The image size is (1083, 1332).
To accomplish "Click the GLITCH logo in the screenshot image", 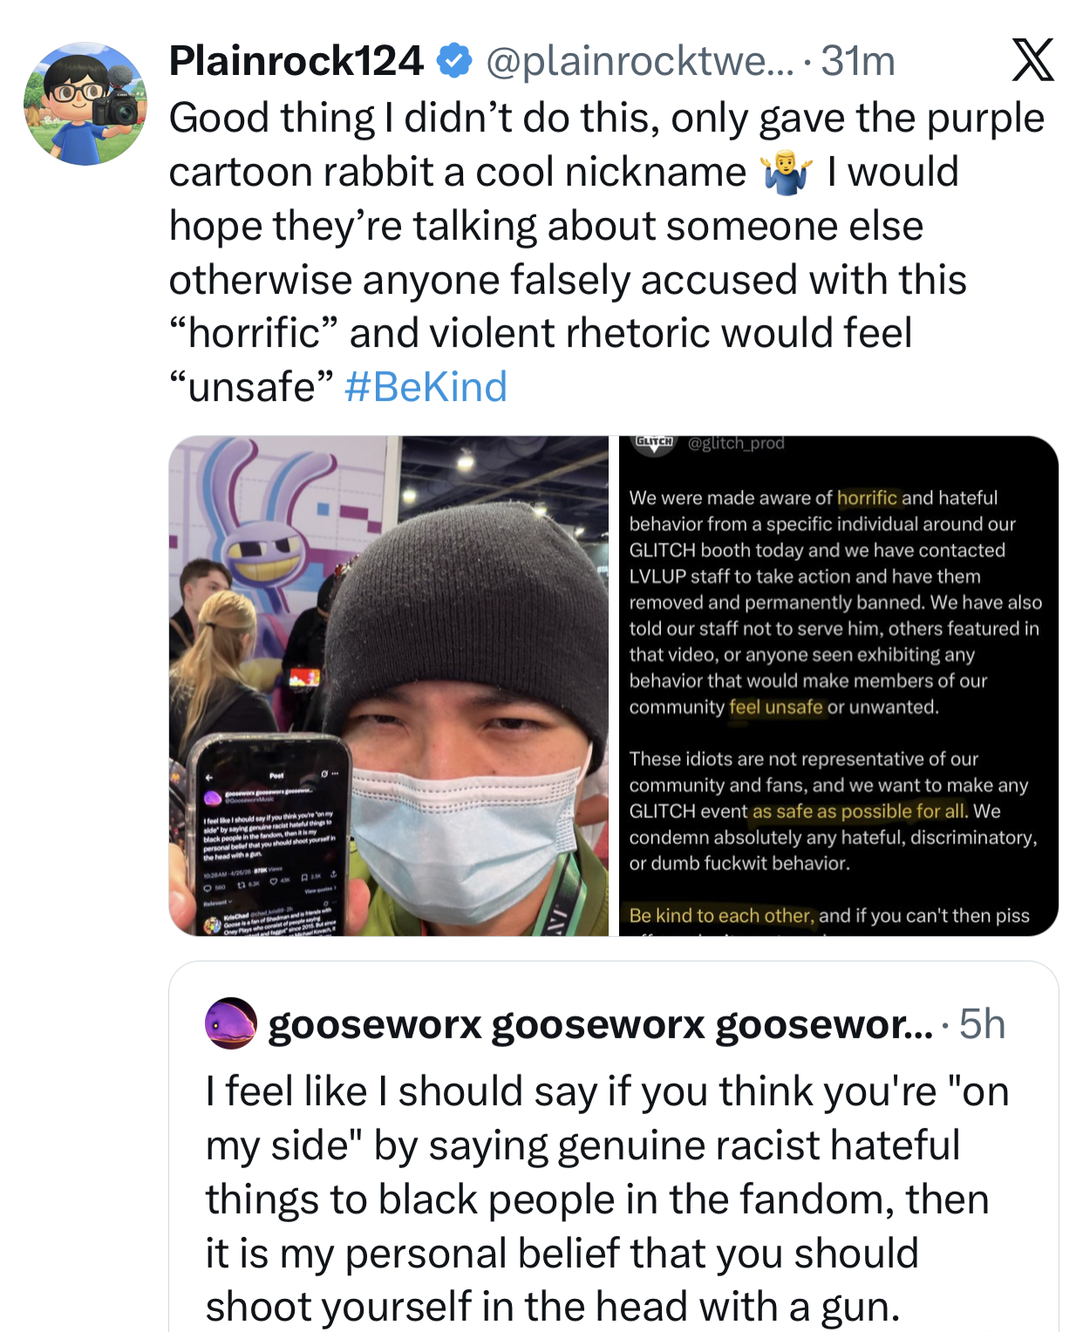I will click(x=655, y=442).
